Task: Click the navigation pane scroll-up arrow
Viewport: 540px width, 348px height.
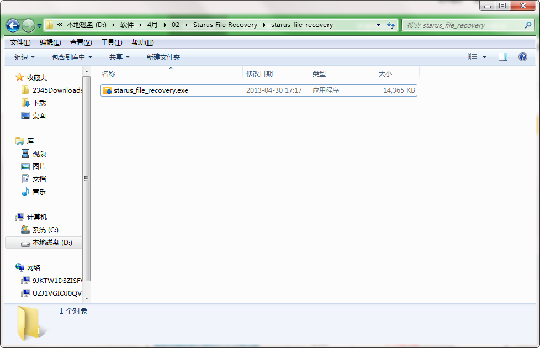Action: (x=87, y=71)
